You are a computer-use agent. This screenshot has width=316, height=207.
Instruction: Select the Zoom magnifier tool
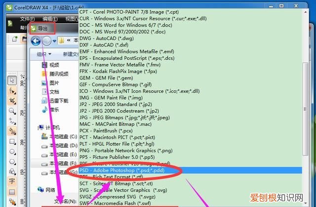click(x=12, y=111)
